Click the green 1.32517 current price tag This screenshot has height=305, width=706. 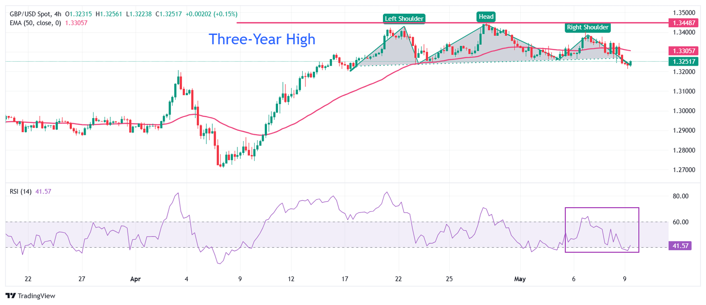(683, 62)
